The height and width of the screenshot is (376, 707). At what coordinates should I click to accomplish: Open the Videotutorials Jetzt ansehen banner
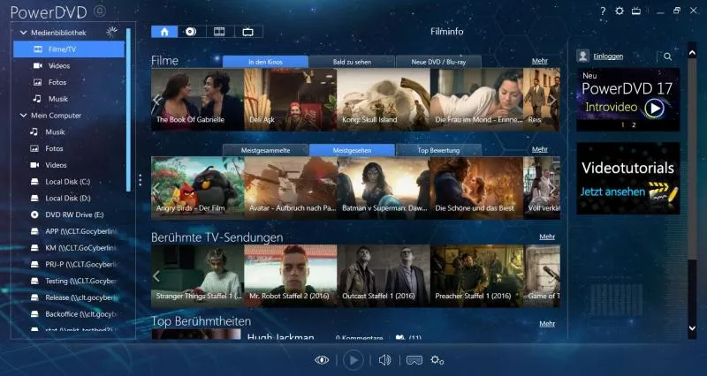(x=628, y=178)
